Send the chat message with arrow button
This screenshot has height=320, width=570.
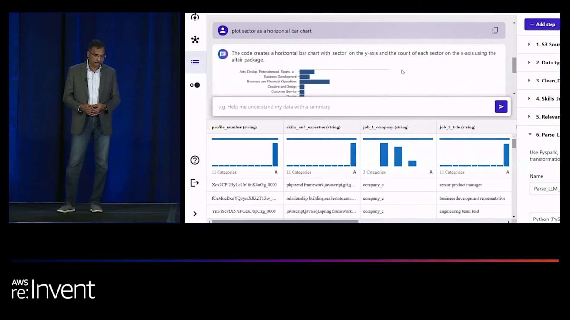pyautogui.click(x=501, y=107)
